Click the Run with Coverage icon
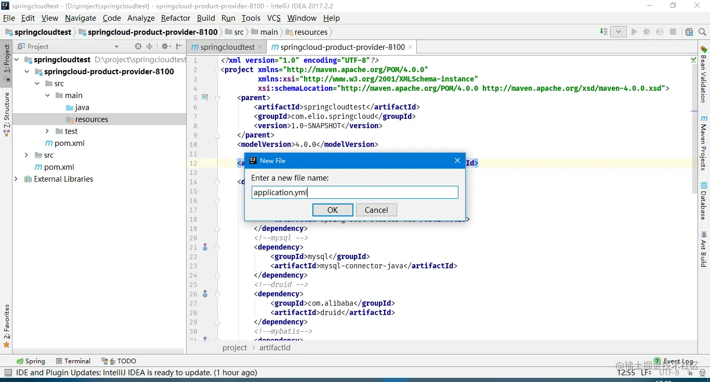 tap(660, 32)
